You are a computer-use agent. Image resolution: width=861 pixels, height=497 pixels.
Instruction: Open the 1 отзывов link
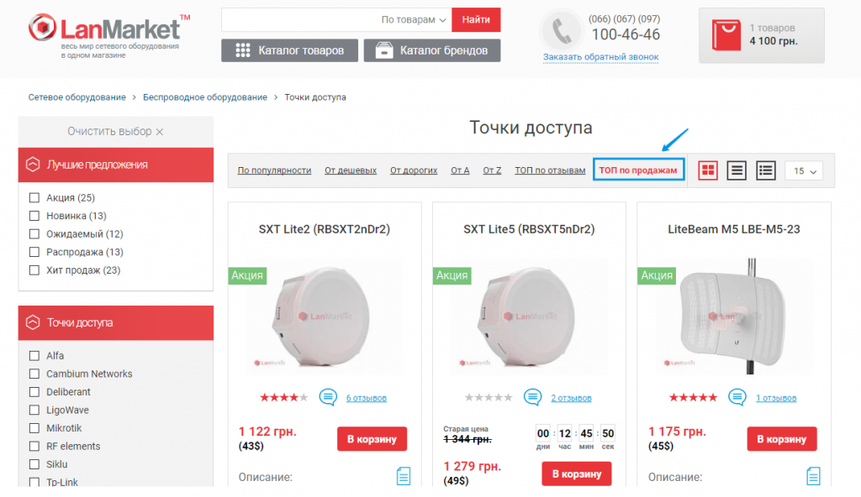[x=776, y=398]
